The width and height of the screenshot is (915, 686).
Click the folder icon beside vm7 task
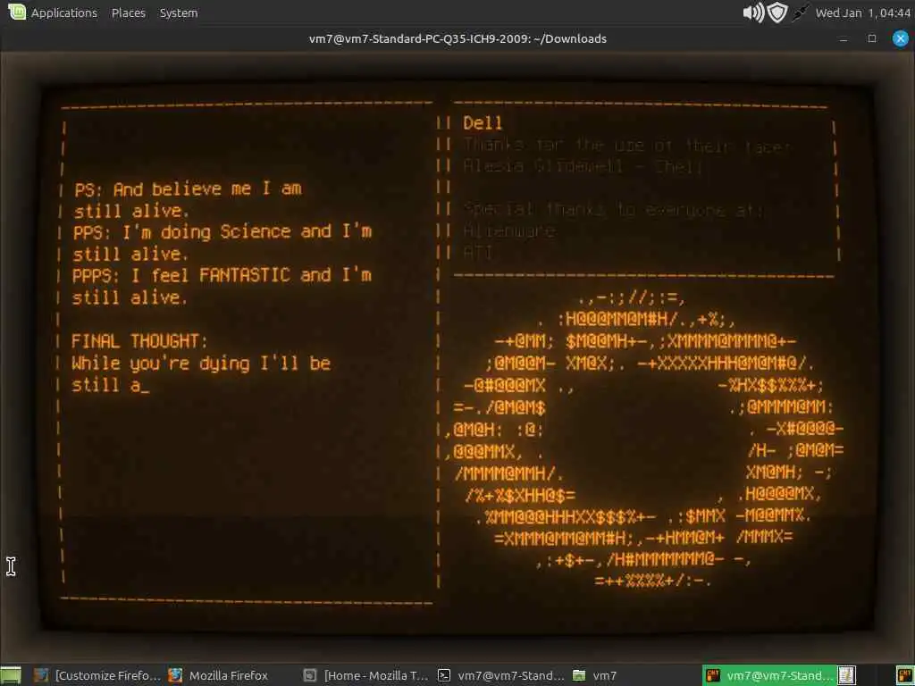(579, 675)
